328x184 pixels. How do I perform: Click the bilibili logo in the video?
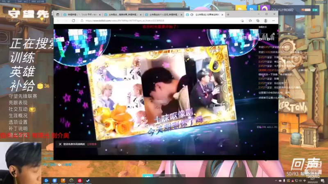point(266,37)
